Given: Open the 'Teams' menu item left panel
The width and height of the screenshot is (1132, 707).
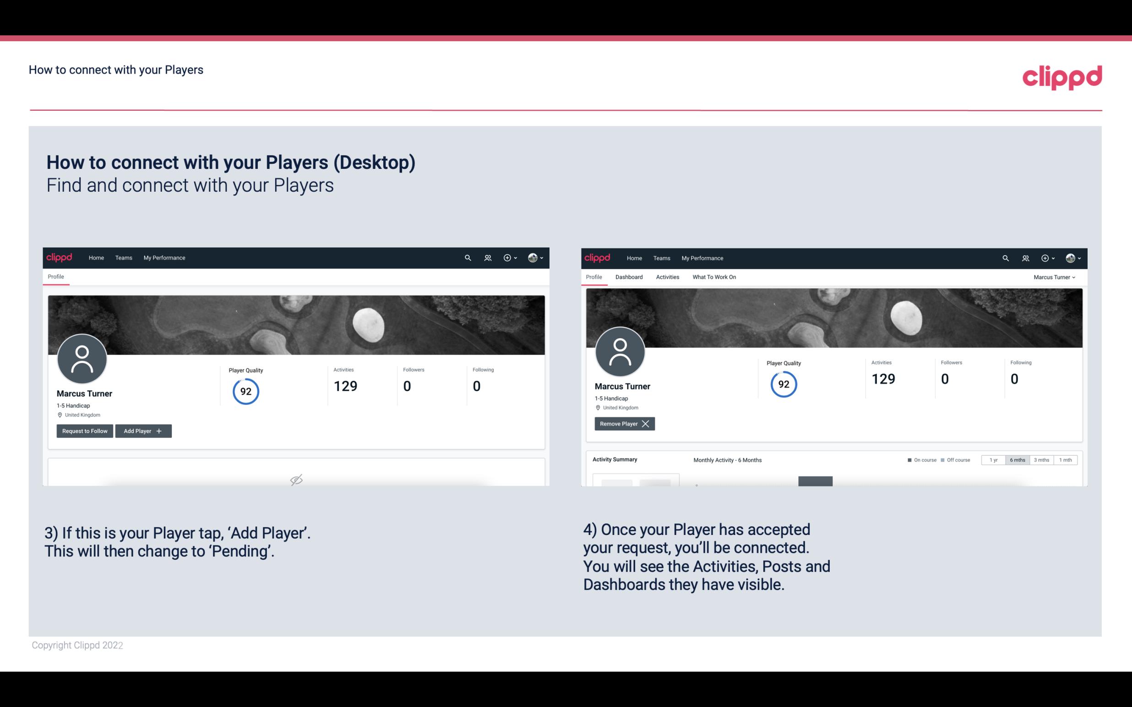Looking at the screenshot, I should coord(123,258).
